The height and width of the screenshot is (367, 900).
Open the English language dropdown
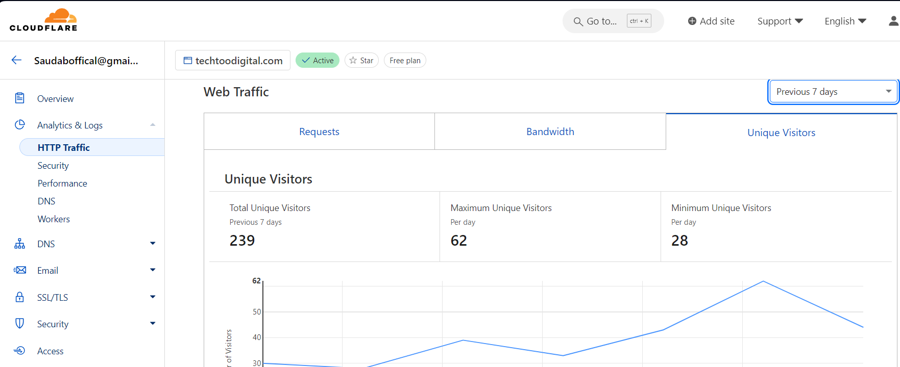pos(845,21)
